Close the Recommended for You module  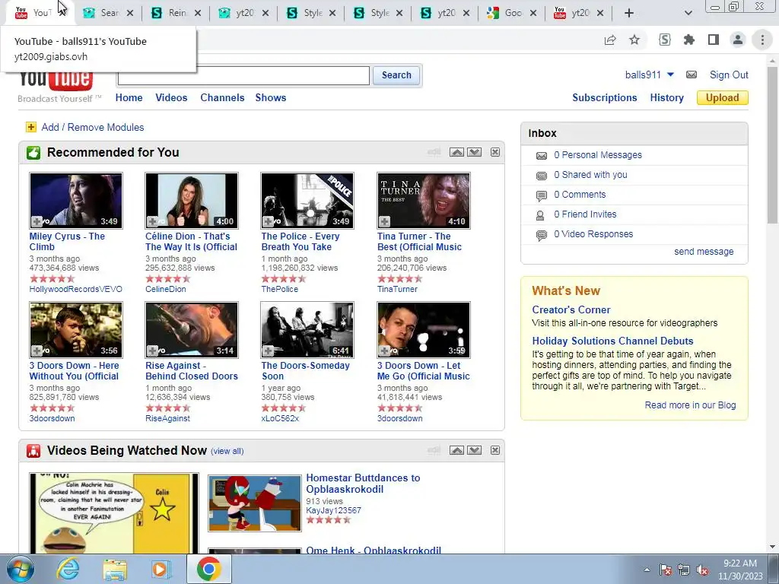[495, 152]
